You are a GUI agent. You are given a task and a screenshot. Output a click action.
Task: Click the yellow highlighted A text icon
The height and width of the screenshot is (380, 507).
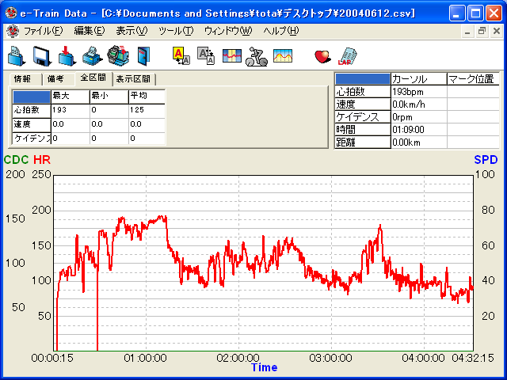181,55
